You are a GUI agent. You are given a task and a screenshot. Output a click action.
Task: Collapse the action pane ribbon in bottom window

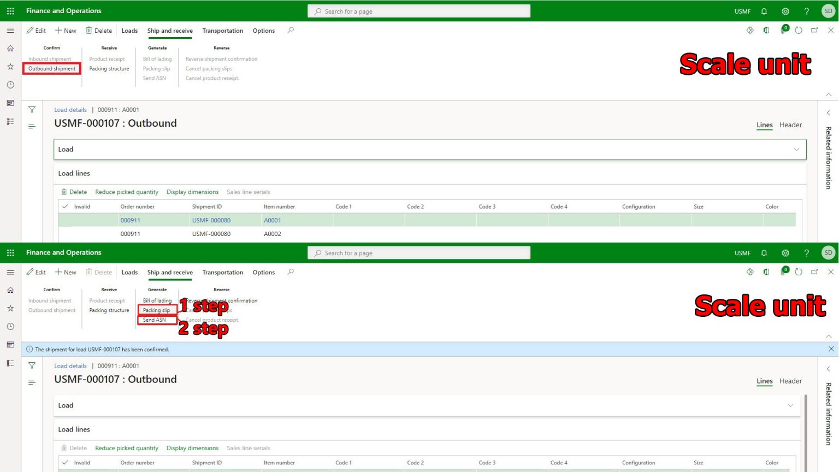tap(829, 336)
